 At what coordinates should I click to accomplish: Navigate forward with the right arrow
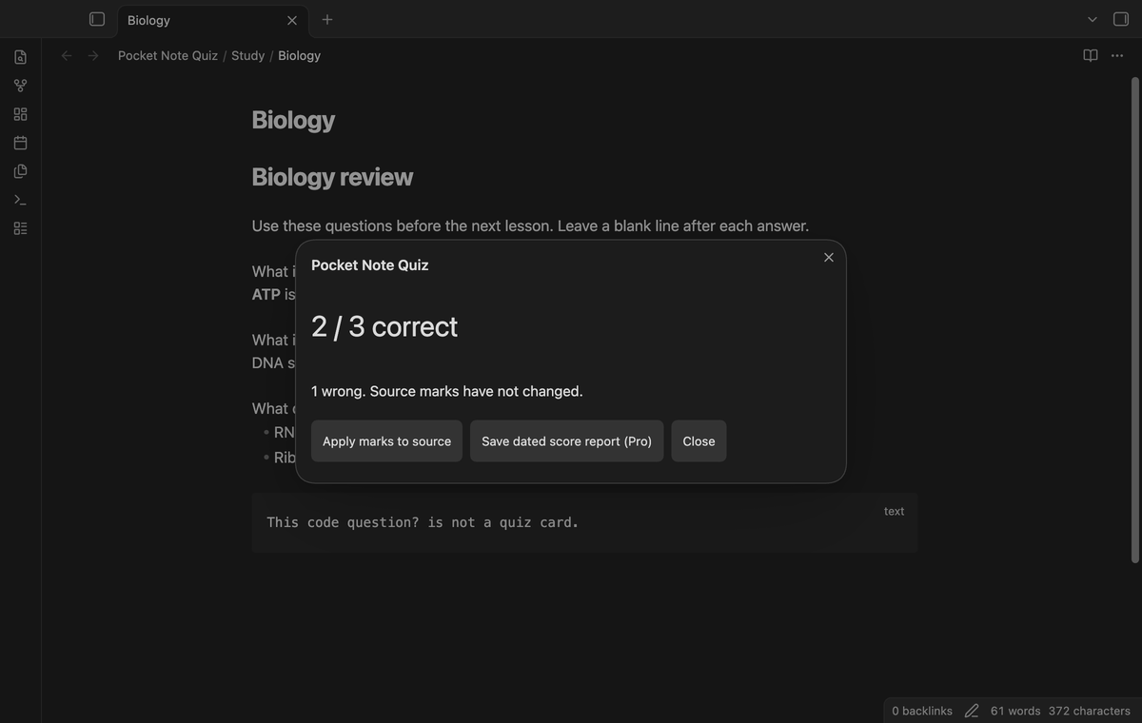click(x=93, y=56)
